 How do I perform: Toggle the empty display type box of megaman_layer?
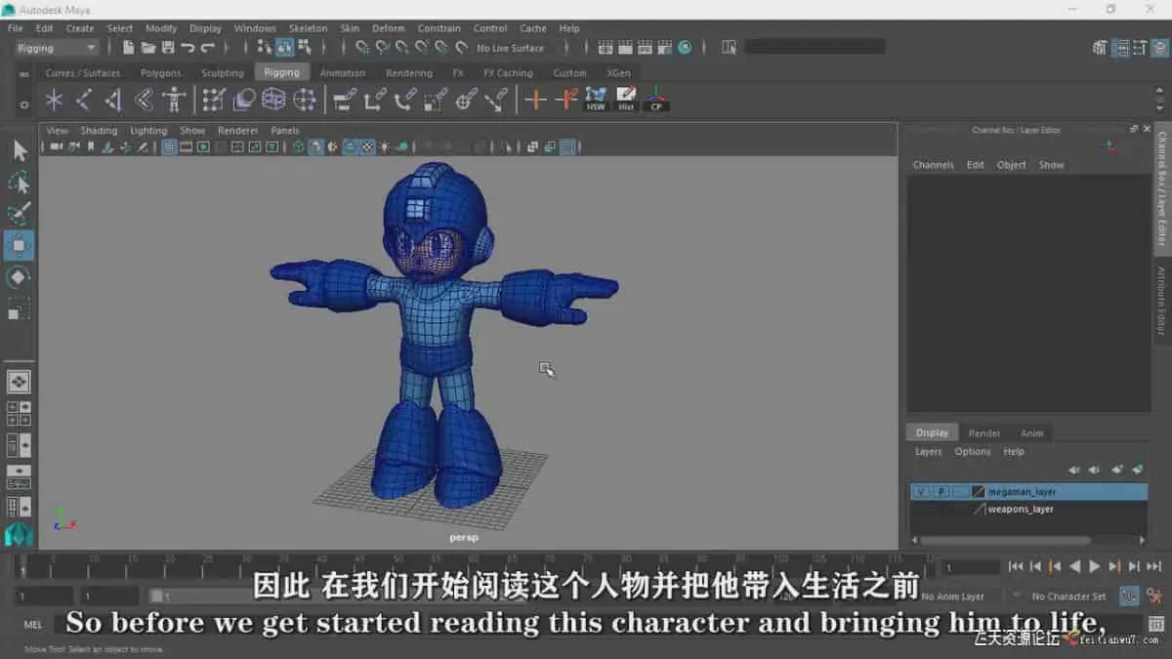tap(961, 492)
